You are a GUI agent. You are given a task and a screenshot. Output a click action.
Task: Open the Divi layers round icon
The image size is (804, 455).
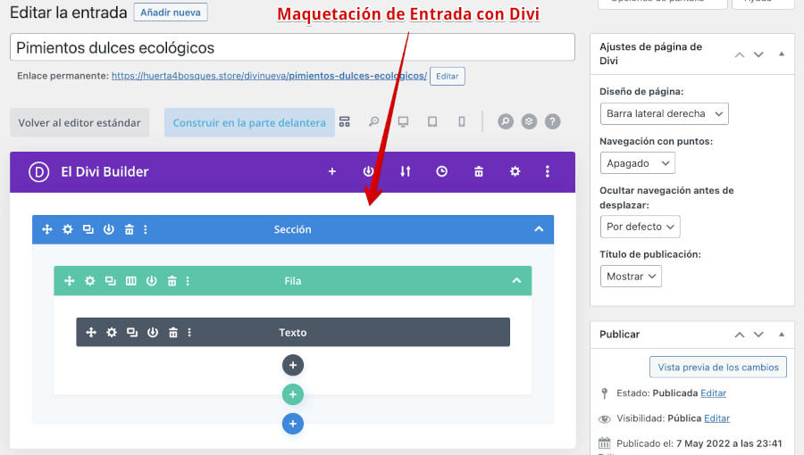[x=529, y=122]
